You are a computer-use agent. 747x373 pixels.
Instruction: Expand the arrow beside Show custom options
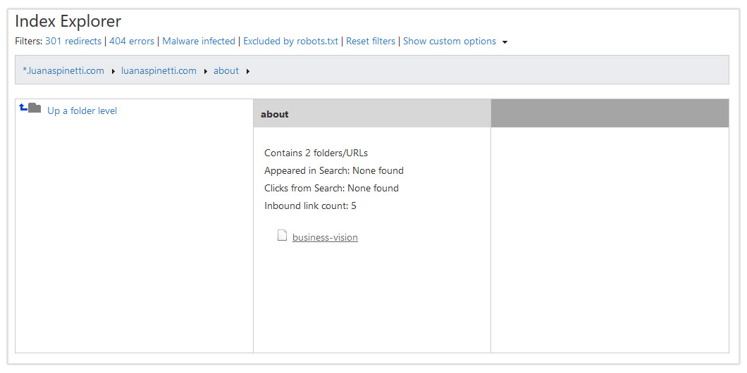[505, 42]
